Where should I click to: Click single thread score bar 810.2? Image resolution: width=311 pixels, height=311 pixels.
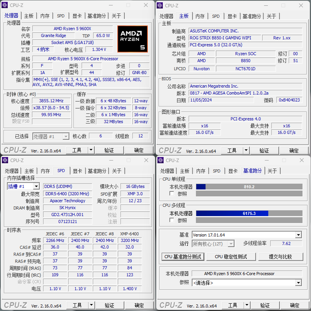point(249,187)
